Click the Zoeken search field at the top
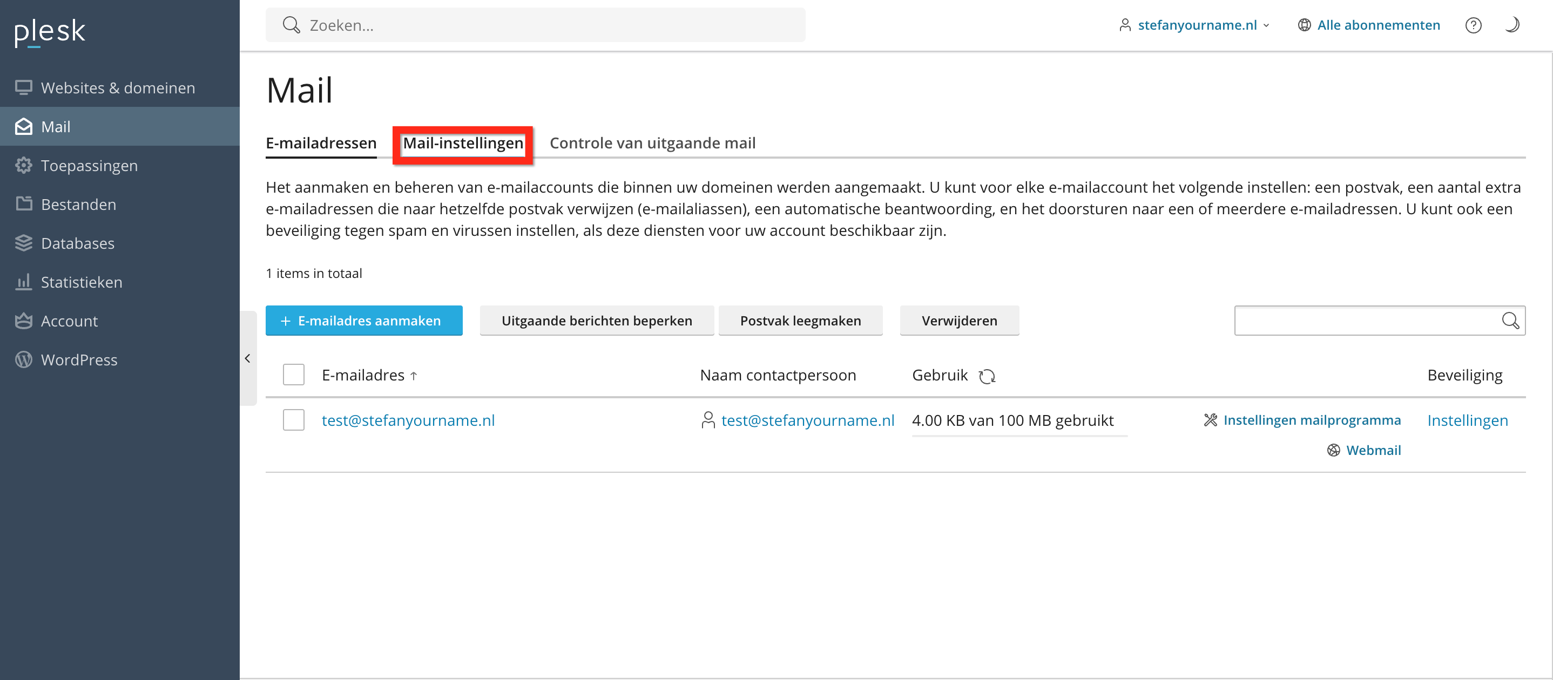Image resolution: width=1553 pixels, height=680 pixels. pyautogui.click(x=535, y=25)
